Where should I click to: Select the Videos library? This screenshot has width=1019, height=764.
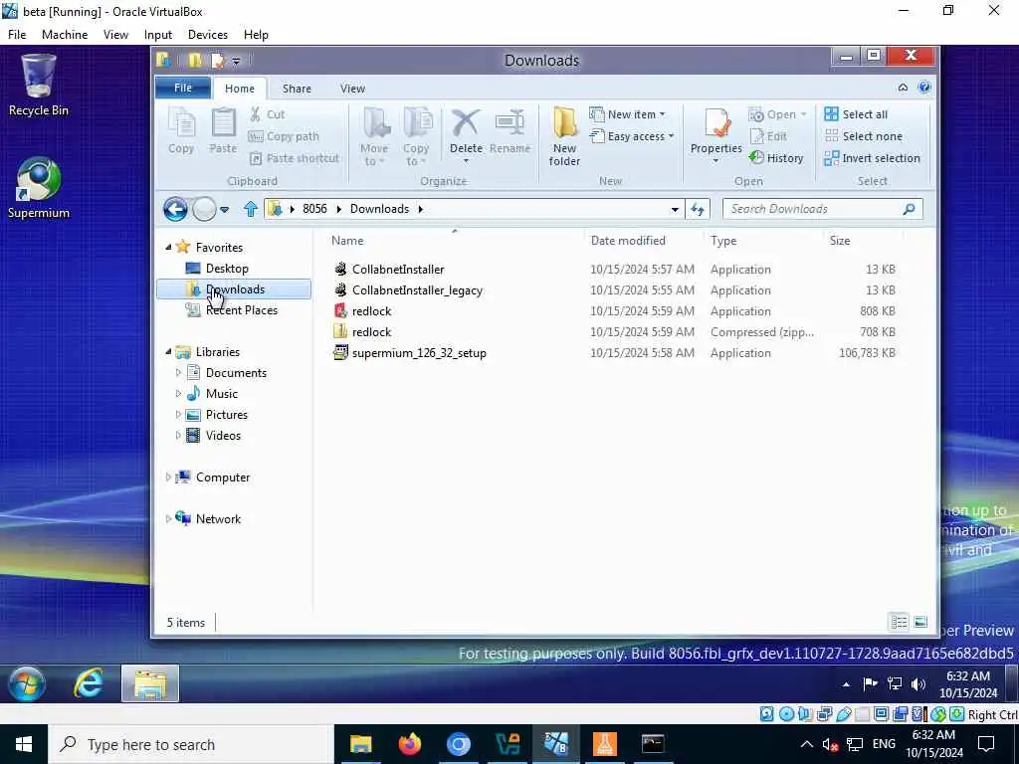pyautogui.click(x=223, y=436)
